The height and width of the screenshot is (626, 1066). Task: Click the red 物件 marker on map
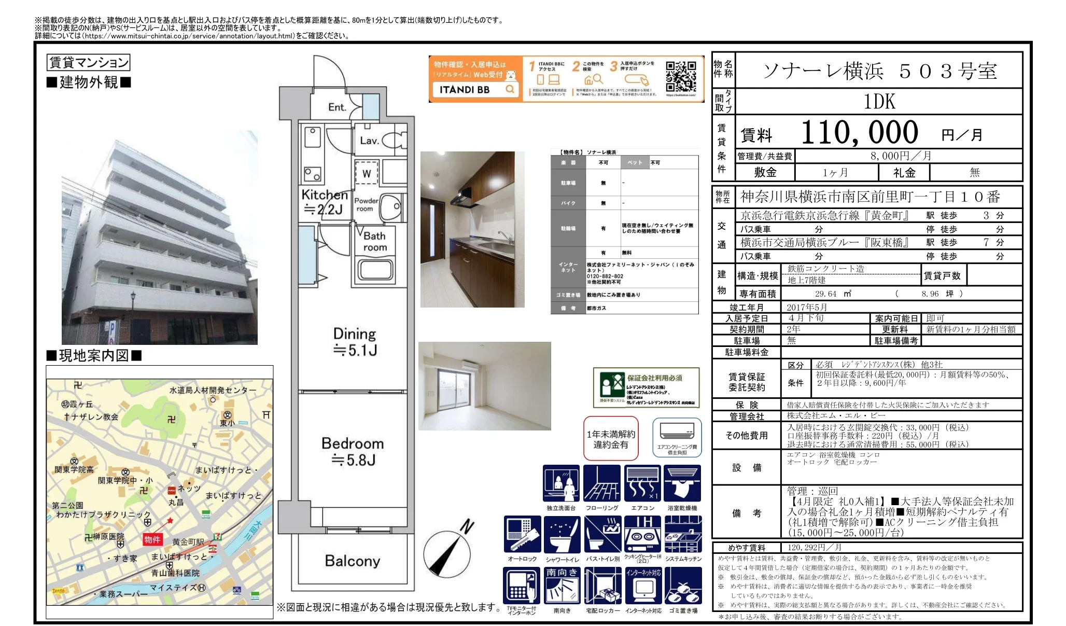(x=152, y=539)
